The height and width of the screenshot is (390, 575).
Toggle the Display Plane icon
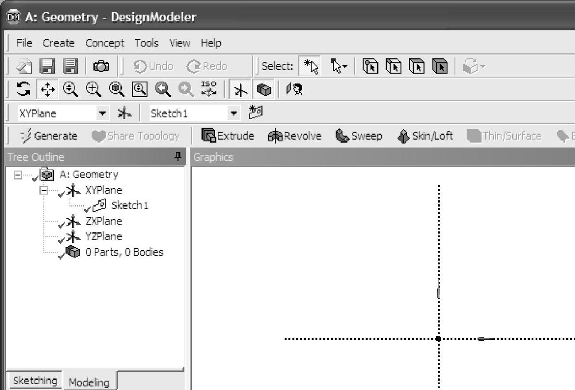pyautogui.click(x=241, y=90)
